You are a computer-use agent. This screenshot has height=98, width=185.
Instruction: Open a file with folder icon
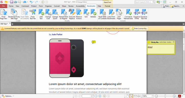[x=6, y=2]
